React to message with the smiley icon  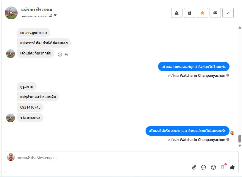(x=60, y=54)
